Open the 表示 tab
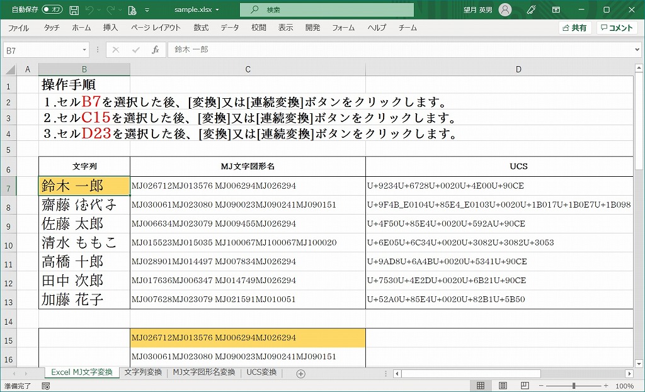This screenshot has height=392, width=645. point(286,28)
